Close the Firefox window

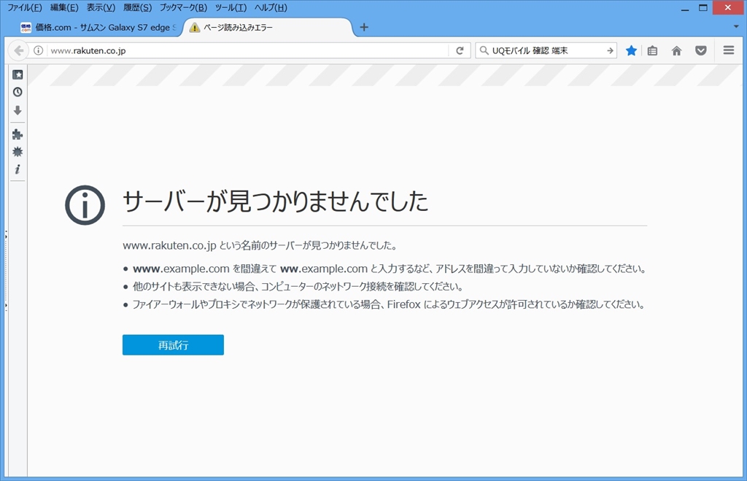pos(728,7)
